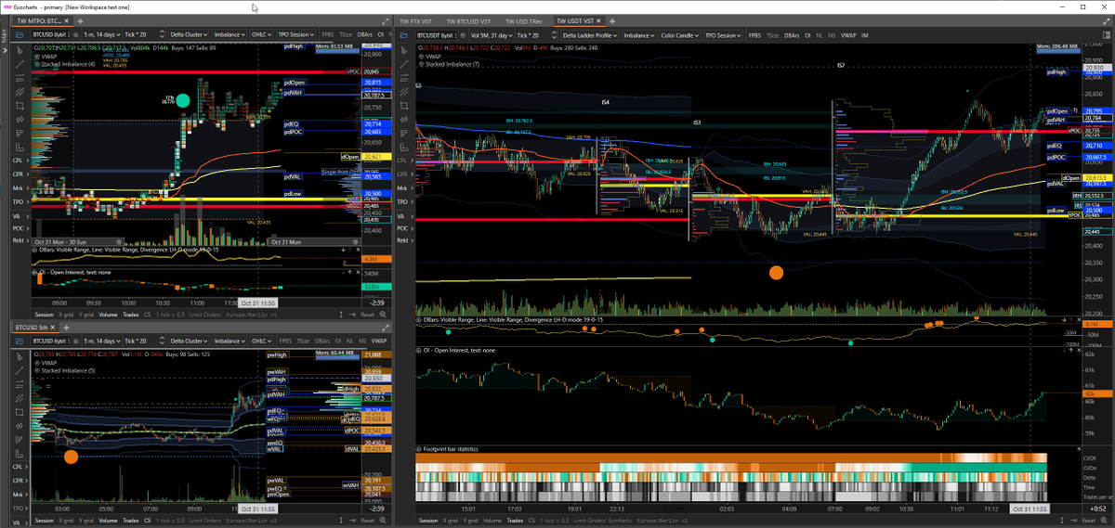This screenshot has height=528, width=1115.
Task: Select the rectangle tool in right chart sidebar
Action: 404,106
